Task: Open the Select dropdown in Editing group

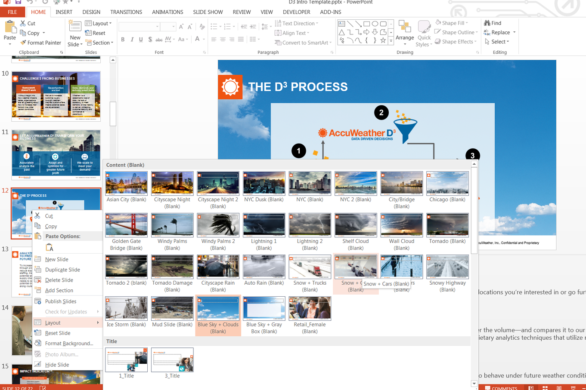Action: pos(497,42)
